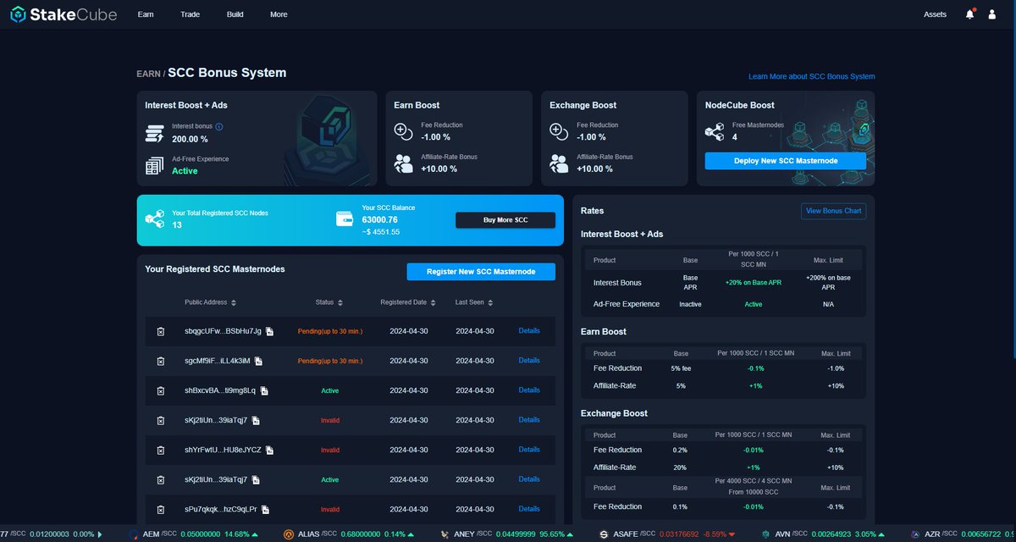This screenshot has height=542, width=1016.
Task: Copy address shYrFwtU...HU8eJYCZ
Action: click(269, 450)
